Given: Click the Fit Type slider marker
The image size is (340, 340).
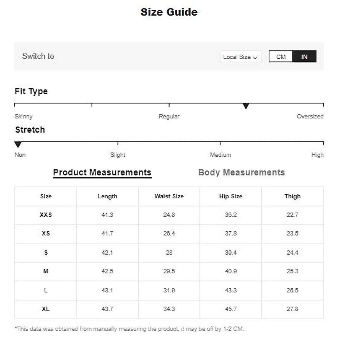Looking at the screenshot, I should [x=246, y=106].
